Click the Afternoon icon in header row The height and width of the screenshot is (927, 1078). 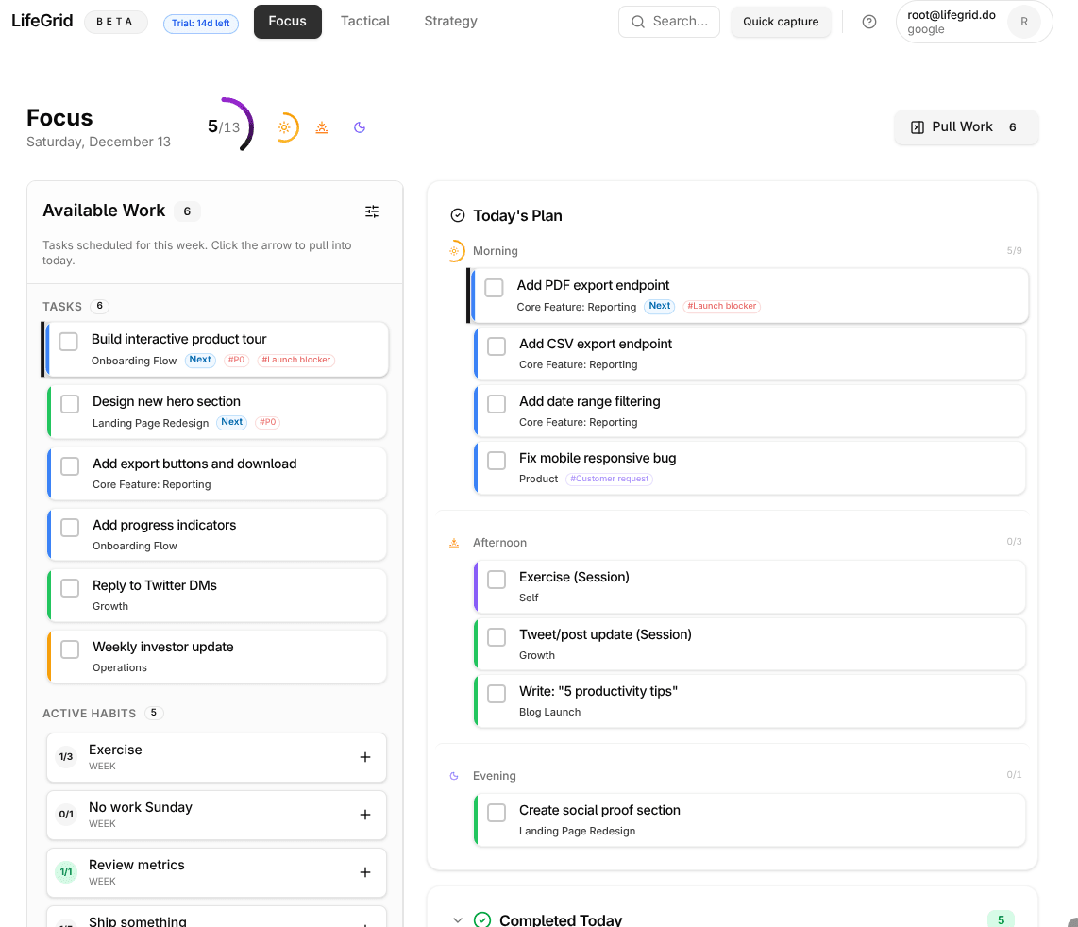(x=322, y=126)
